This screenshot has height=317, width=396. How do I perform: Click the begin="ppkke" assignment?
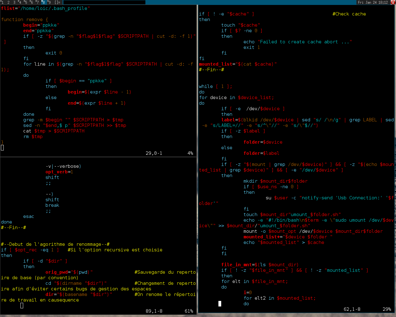tap(41, 25)
